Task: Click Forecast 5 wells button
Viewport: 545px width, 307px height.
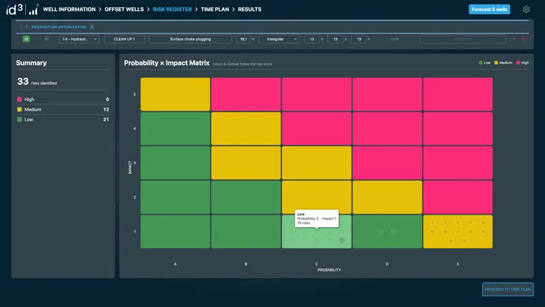Action: tap(489, 10)
